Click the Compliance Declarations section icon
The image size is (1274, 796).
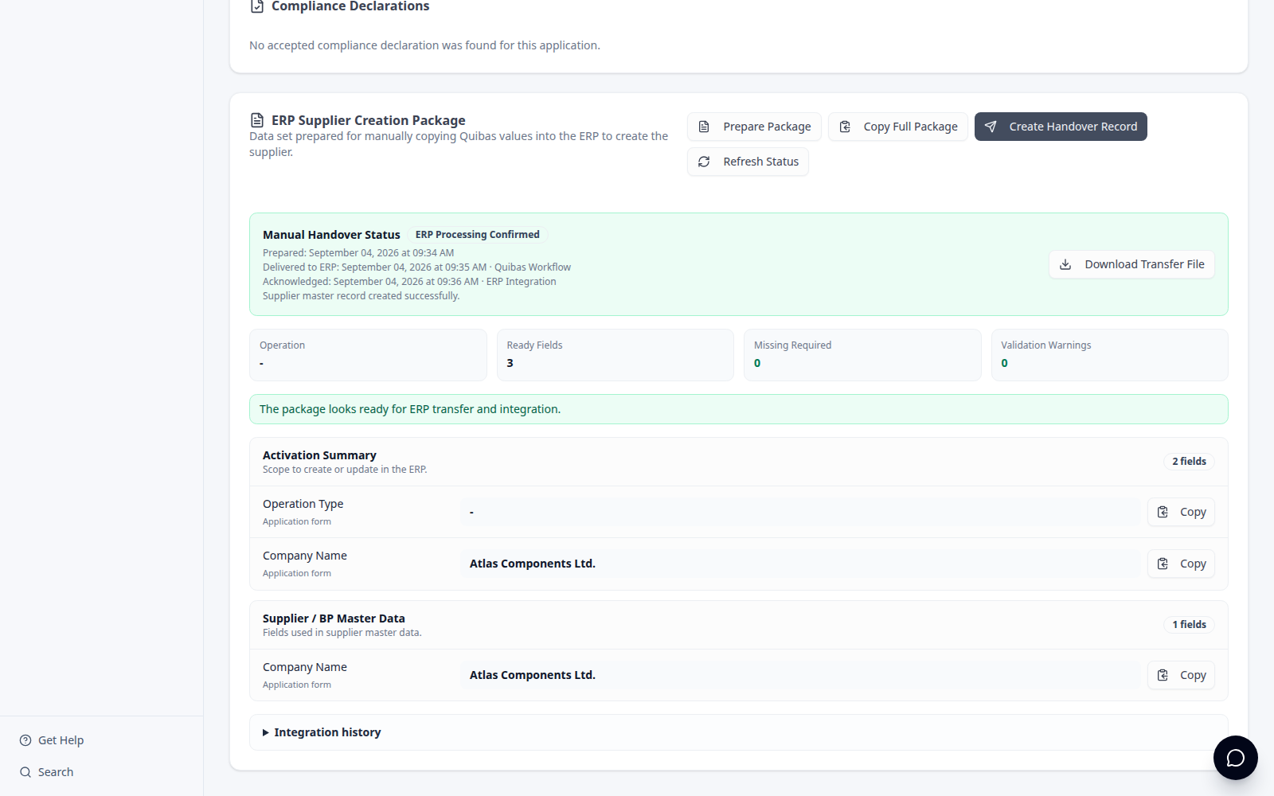(x=257, y=6)
